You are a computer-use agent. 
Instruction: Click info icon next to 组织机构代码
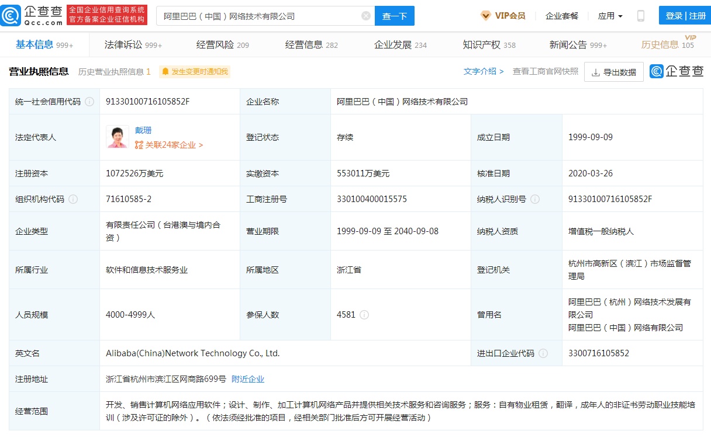[73, 199]
